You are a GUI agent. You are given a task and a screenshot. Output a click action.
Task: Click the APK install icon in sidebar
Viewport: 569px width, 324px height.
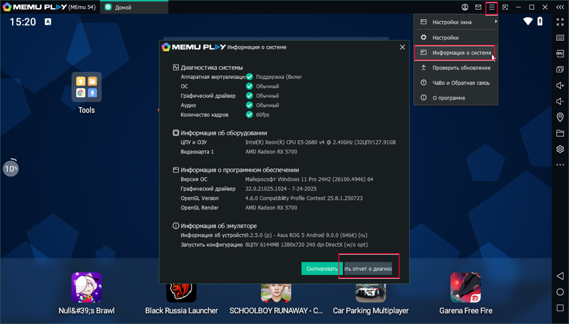coord(560,53)
